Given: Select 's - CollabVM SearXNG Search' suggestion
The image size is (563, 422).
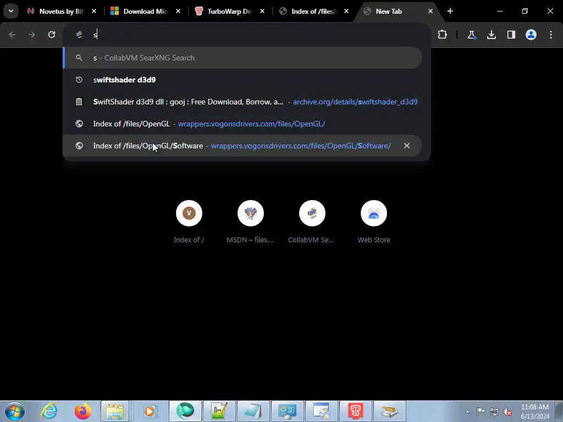Looking at the screenshot, I should click(242, 58).
